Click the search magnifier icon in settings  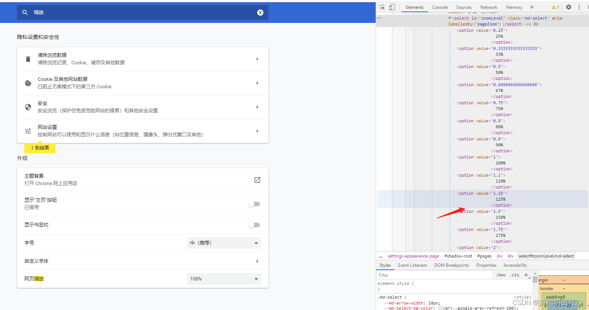click(25, 12)
